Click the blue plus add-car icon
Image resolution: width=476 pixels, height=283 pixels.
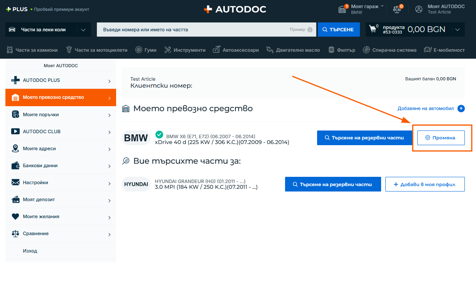tap(461, 108)
